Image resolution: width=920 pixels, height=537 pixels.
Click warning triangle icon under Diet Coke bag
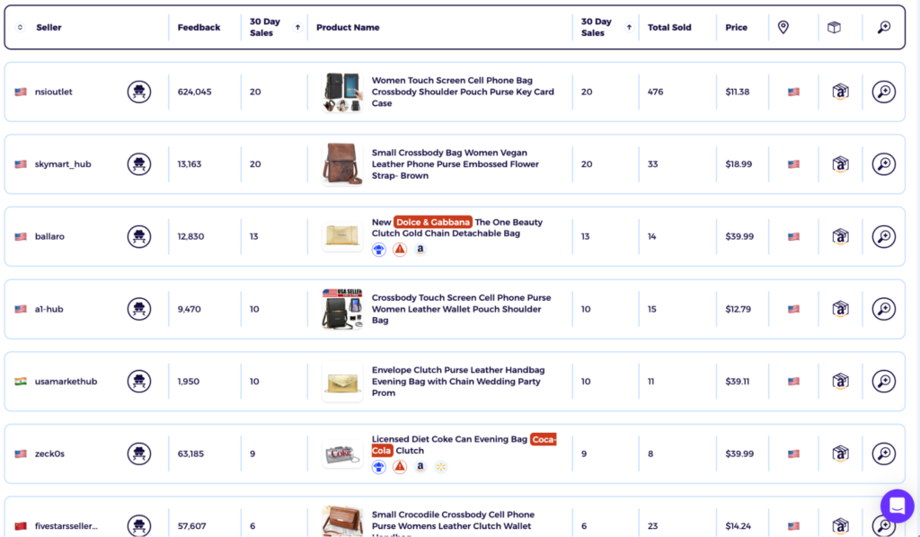(400, 467)
